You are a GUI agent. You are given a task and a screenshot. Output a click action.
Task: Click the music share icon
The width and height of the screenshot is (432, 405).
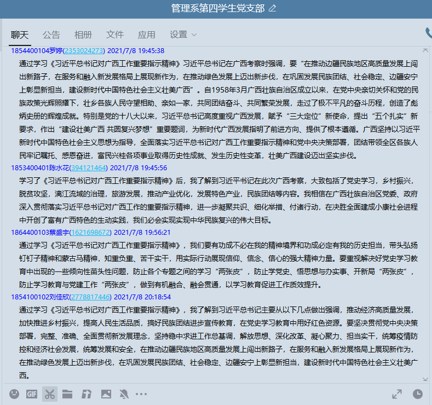(x=87, y=394)
